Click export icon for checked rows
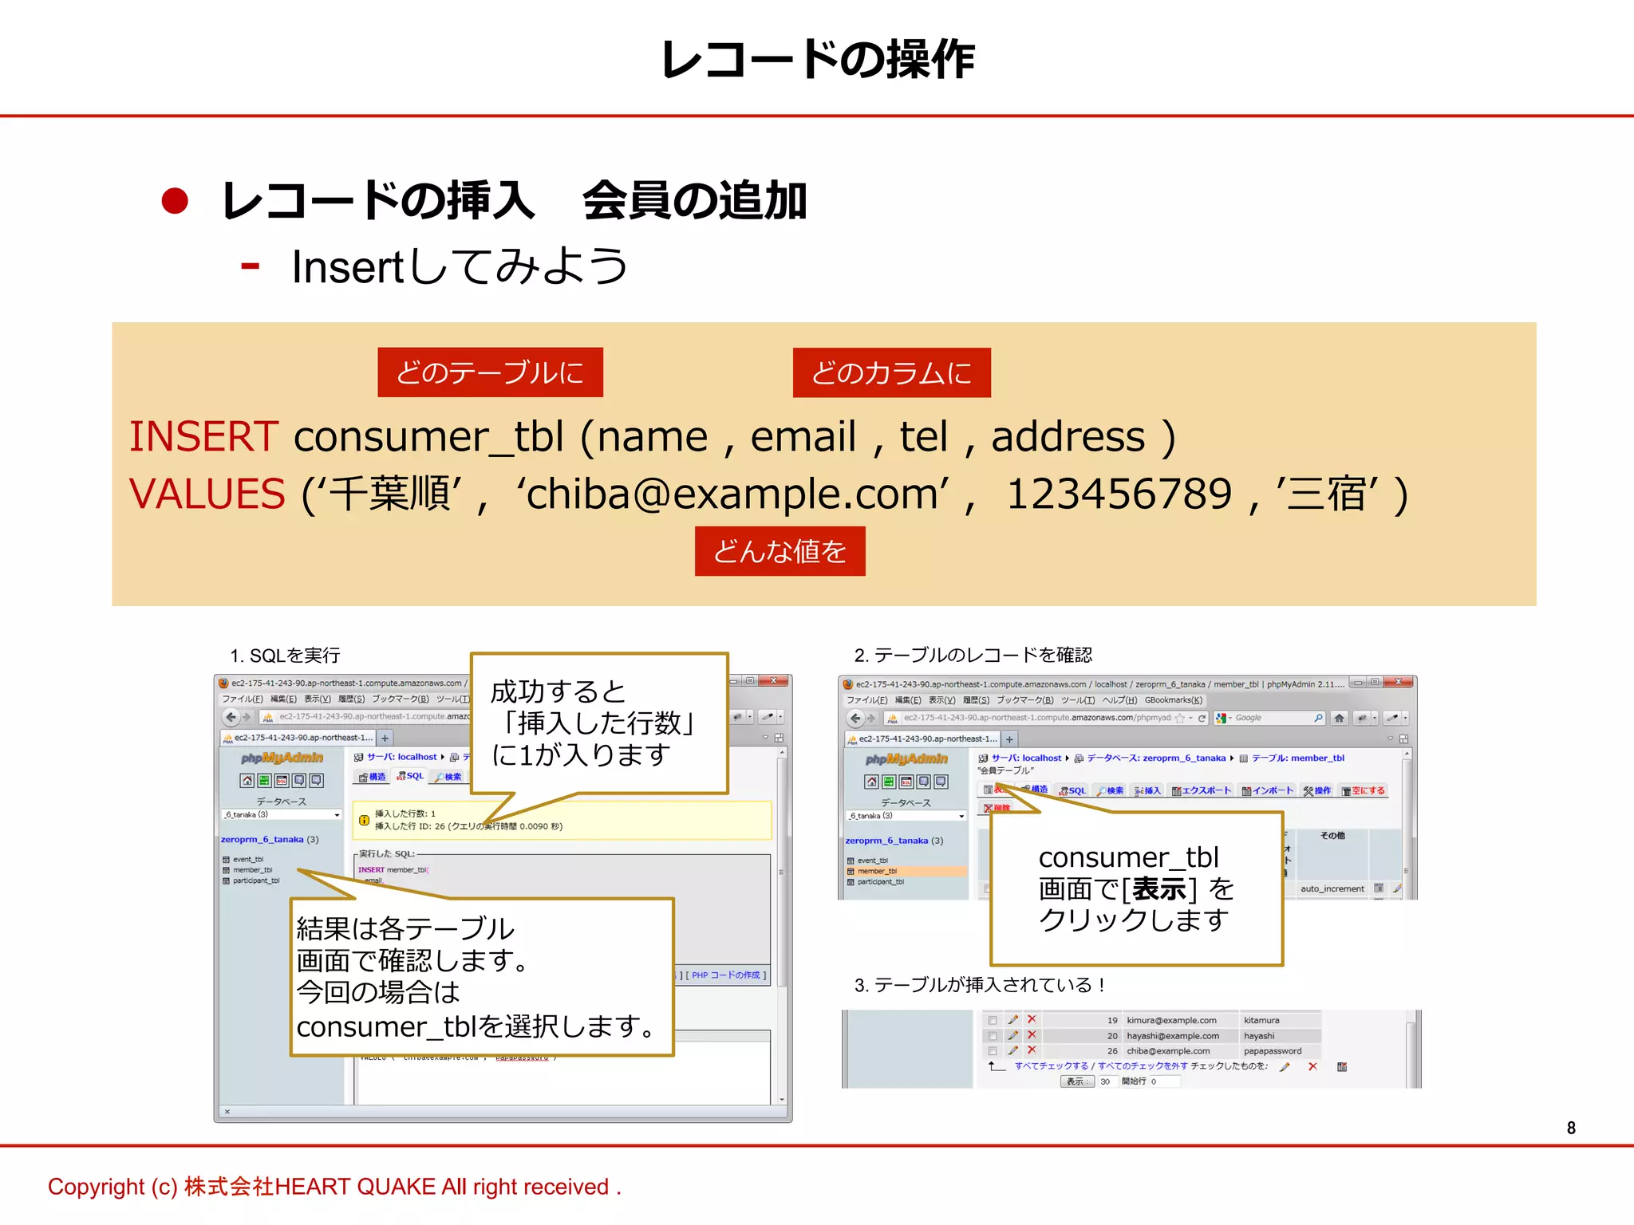Screen dimensions: 1634x1225 click(1342, 1066)
